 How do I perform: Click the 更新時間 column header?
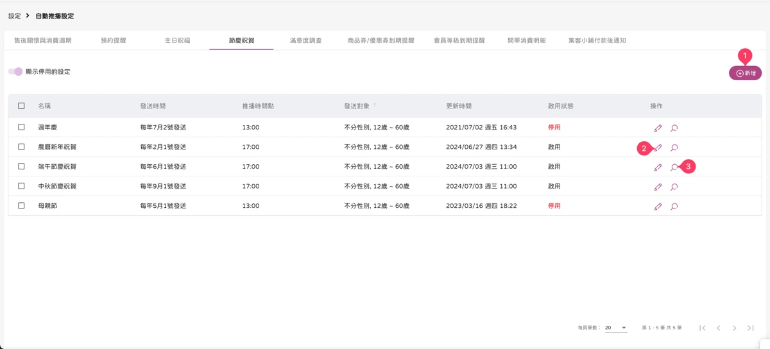click(459, 106)
